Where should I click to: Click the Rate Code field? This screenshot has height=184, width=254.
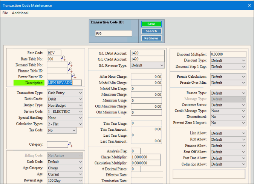click(54, 53)
